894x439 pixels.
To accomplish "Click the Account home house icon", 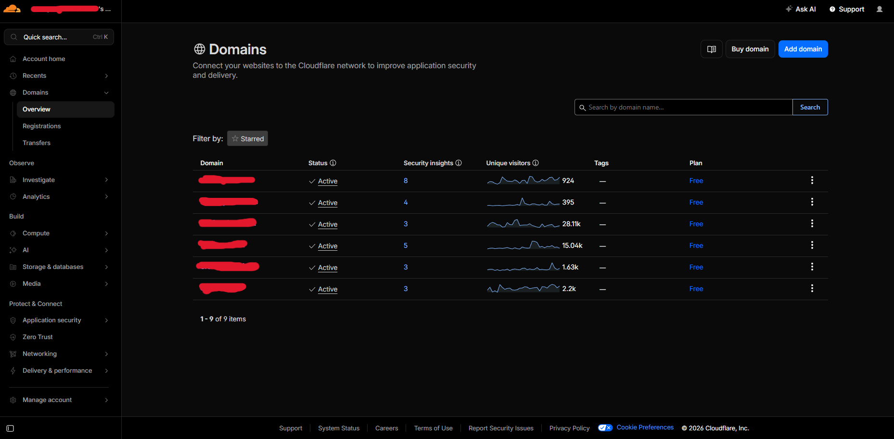I will pyautogui.click(x=13, y=59).
